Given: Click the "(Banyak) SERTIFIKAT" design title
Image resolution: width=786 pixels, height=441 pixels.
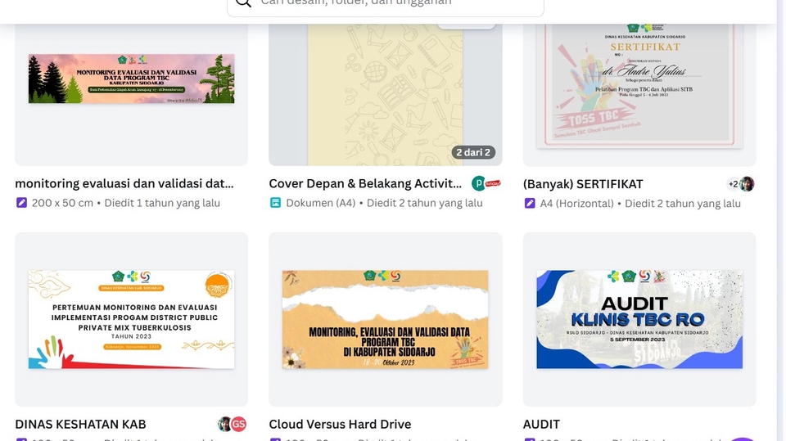Looking at the screenshot, I should point(583,184).
